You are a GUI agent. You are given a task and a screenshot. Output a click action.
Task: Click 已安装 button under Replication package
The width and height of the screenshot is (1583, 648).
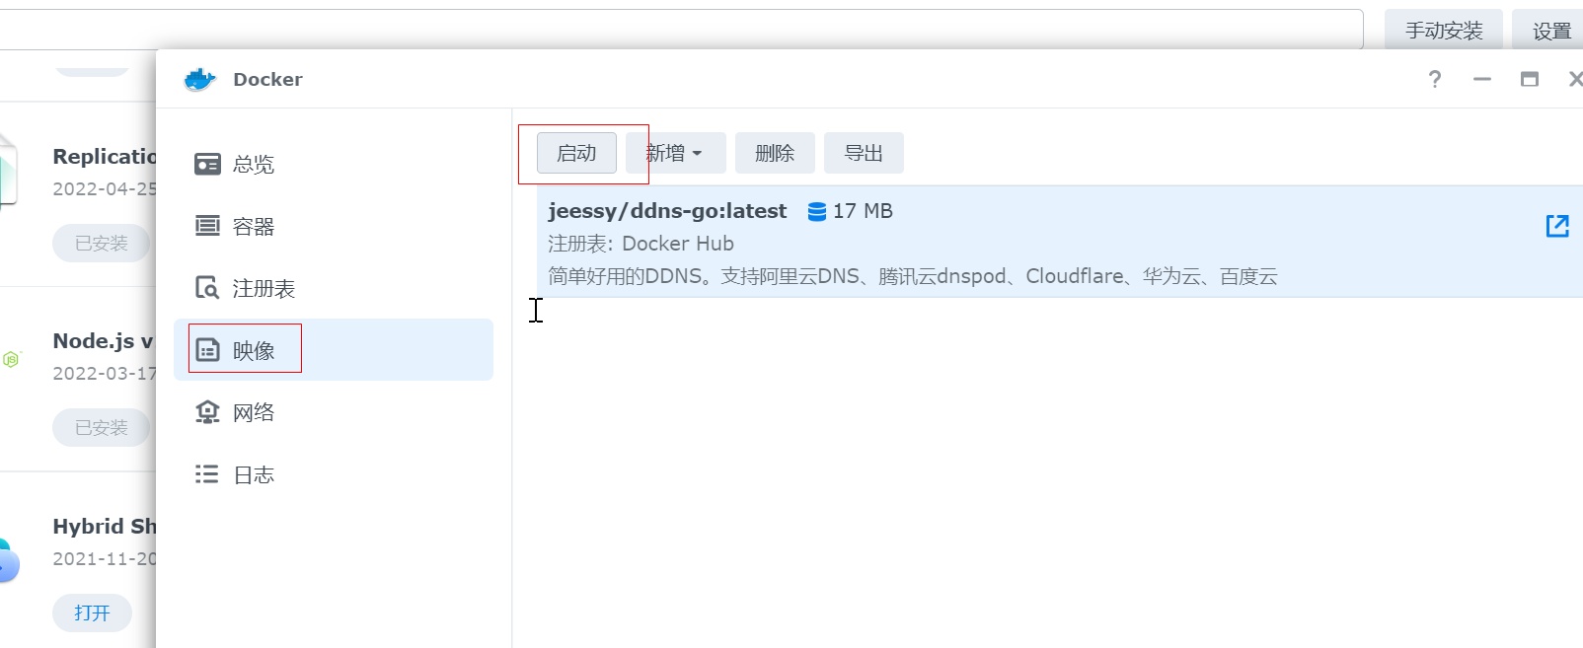pos(101,243)
